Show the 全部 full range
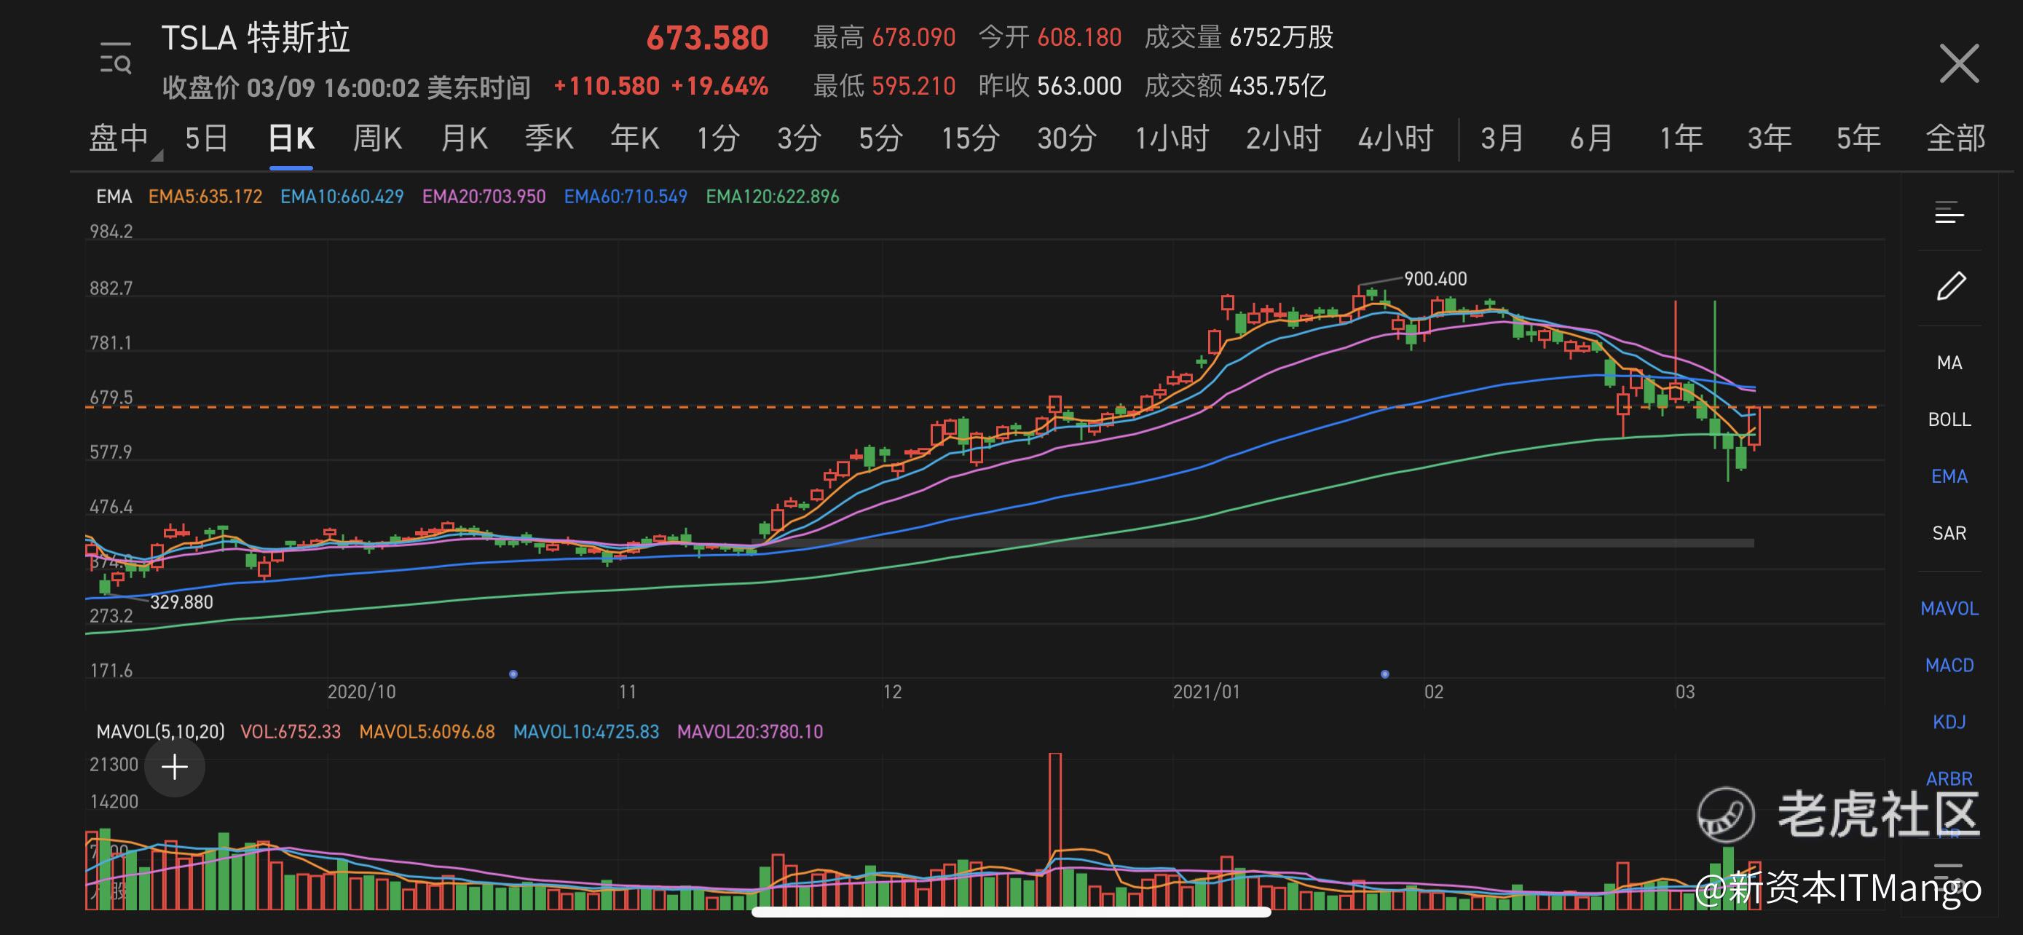The width and height of the screenshot is (2023, 935). (x=1955, y=139)
